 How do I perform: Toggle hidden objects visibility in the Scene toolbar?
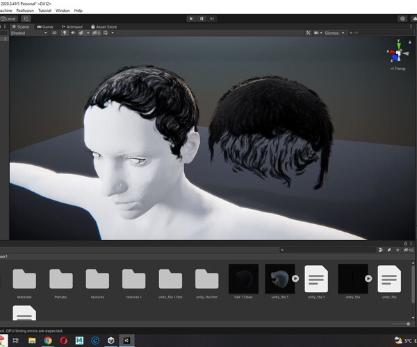tap(97, 33)
